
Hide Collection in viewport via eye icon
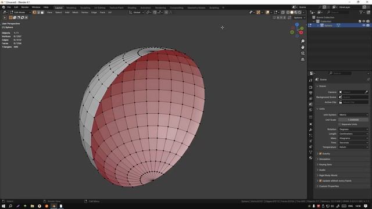pos(364,21)
